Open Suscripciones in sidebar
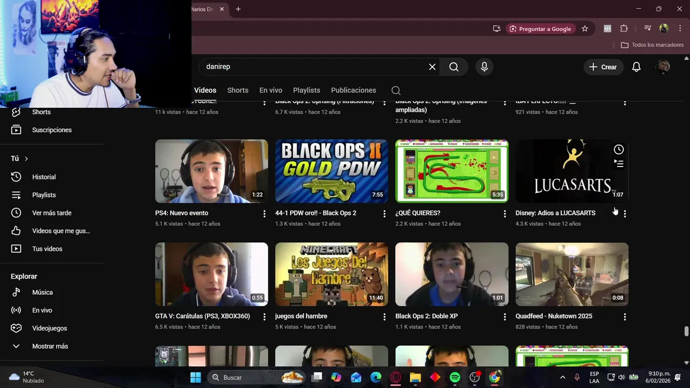The height and width of the screenshot is (388, 690). click(x=51, y=130)
